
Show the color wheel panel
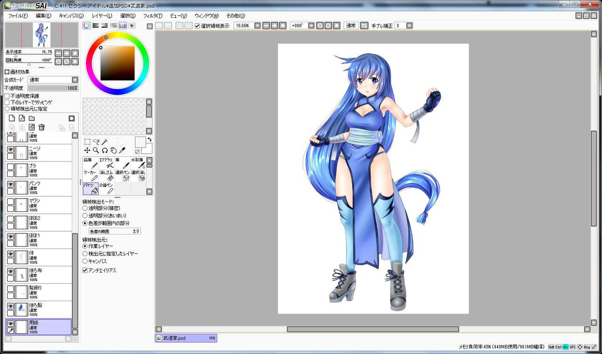coord(87,25)
